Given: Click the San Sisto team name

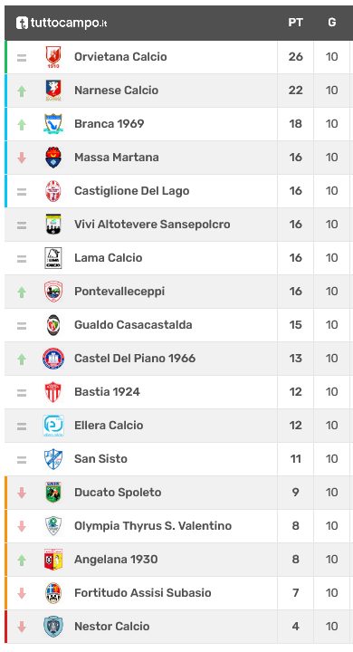Looking at the screenshot, I should click(100, 459).
